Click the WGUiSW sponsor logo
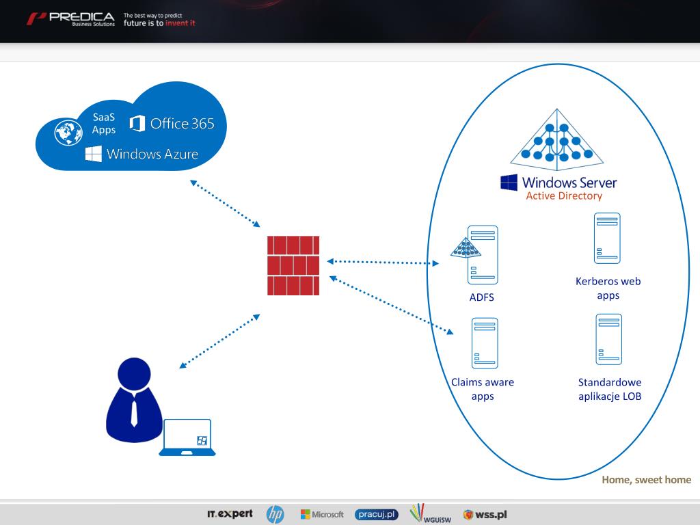Screen dimensions: 700x525 tap(431, 513)
